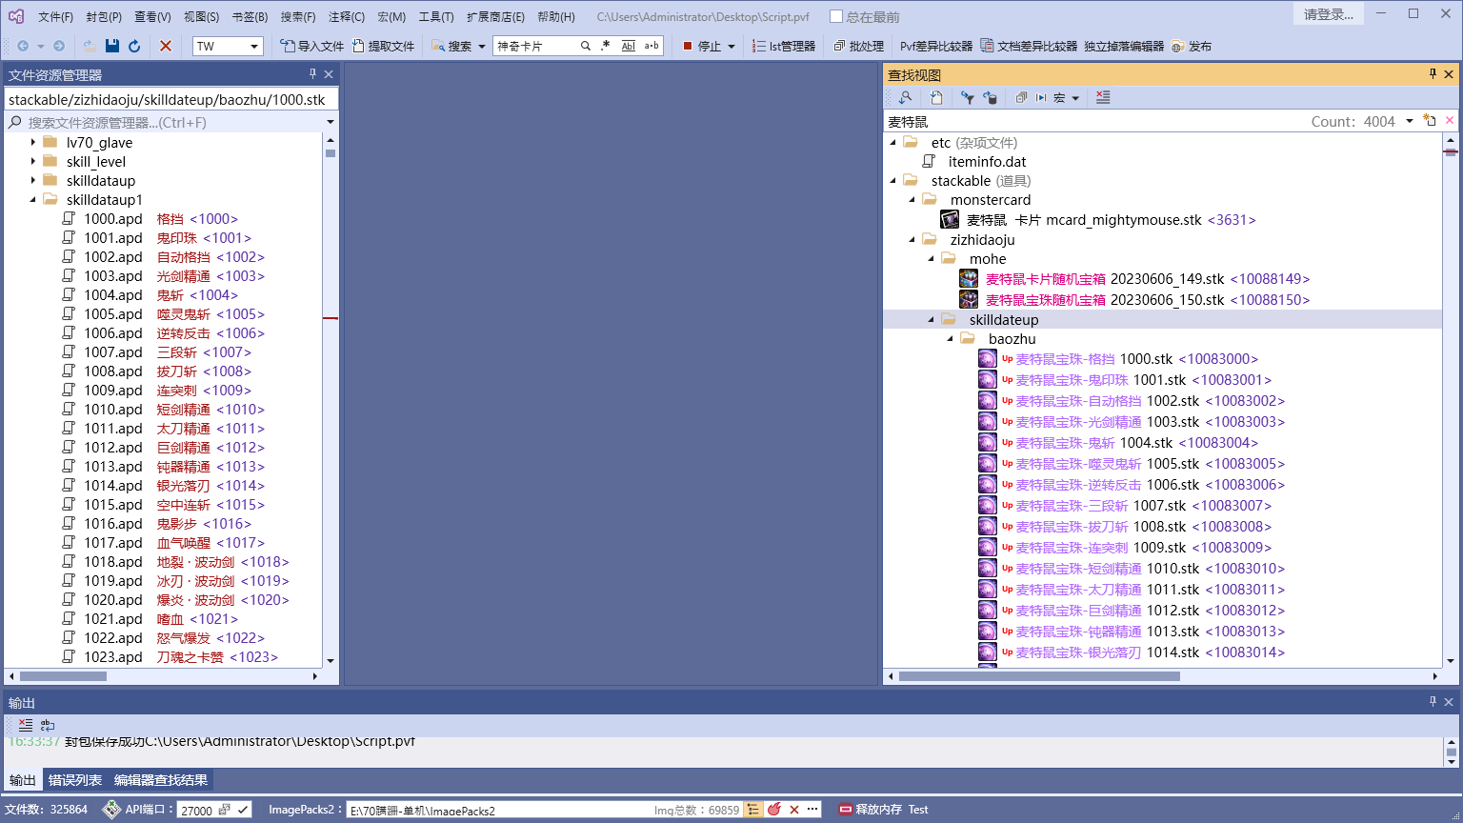Click the page import icon in 查找视图 toolbar

tap(936, 97)
